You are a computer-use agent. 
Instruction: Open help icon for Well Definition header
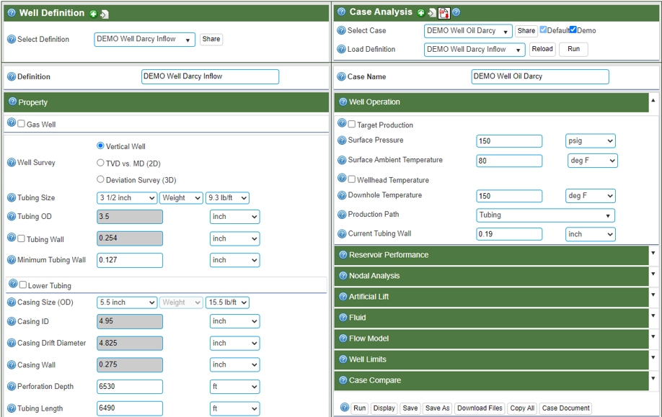[12, 13]
